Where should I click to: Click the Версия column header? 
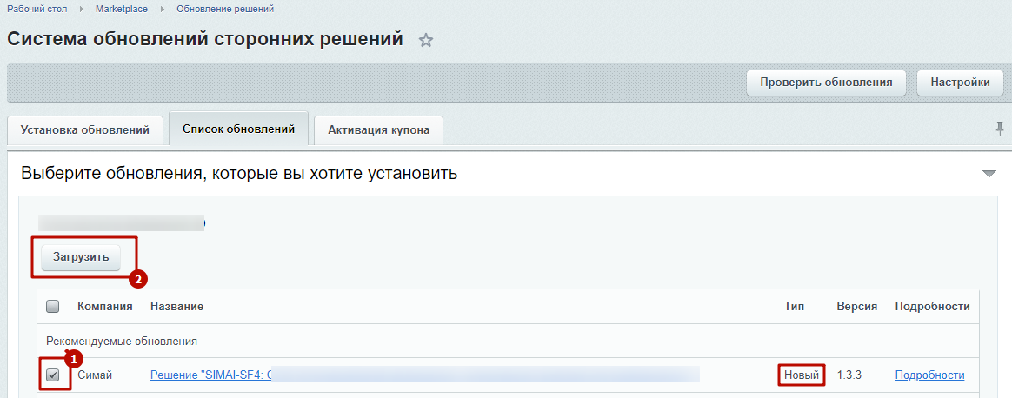tap(856, 307)
